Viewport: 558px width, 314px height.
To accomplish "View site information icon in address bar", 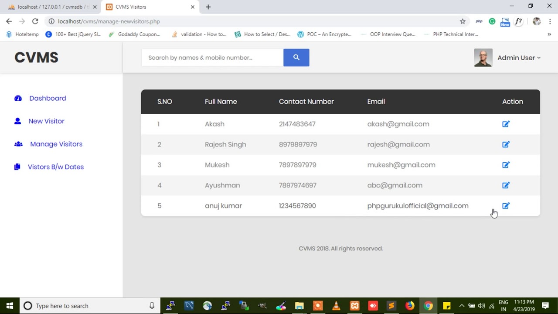I will 51,21.
